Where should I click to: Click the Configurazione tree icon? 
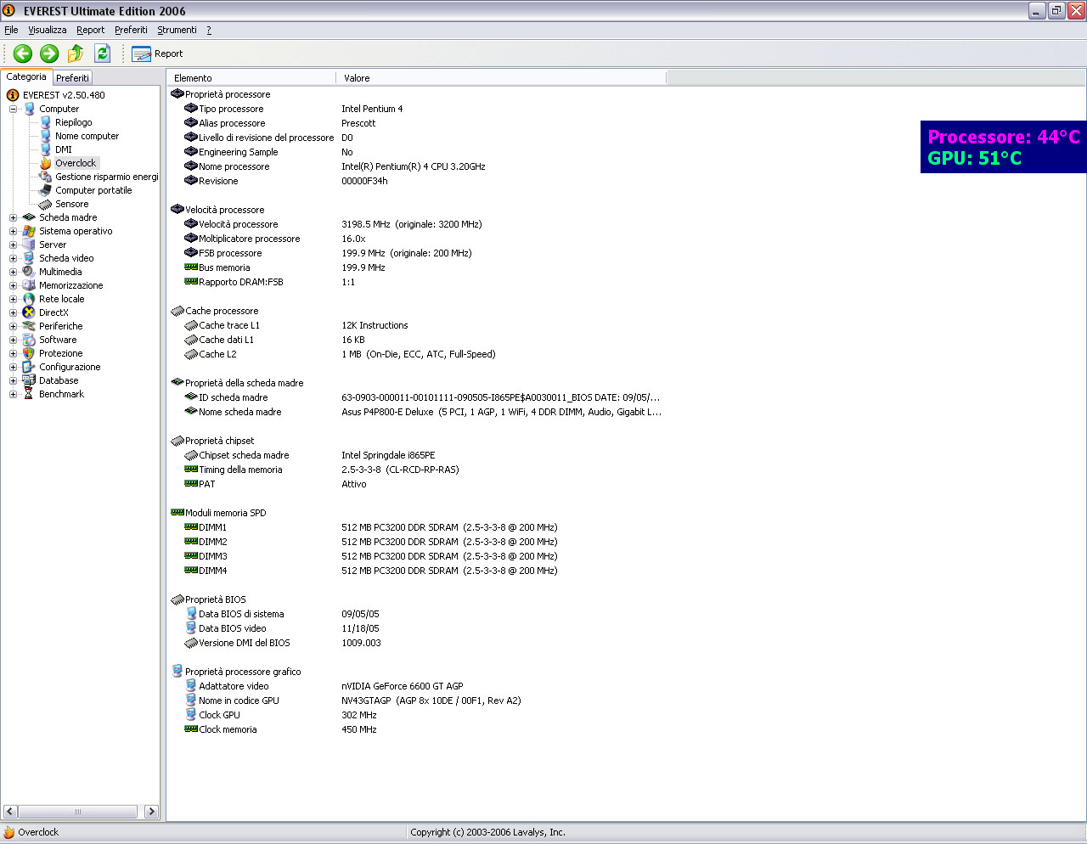tap(29, 367)
